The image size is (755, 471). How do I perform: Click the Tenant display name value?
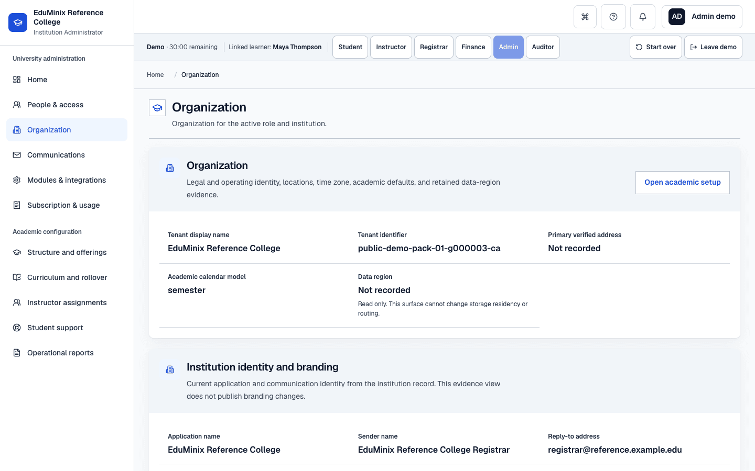click(x=224, y=249)
